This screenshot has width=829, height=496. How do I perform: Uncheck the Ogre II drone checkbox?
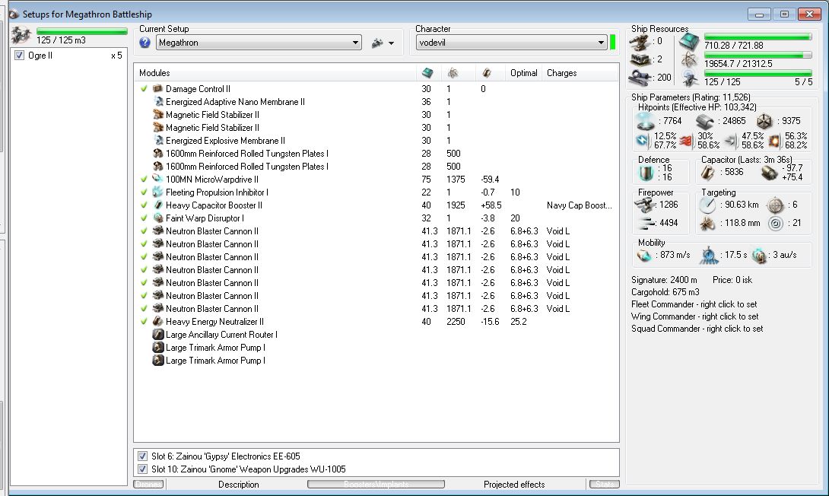(x=19, y=56)
